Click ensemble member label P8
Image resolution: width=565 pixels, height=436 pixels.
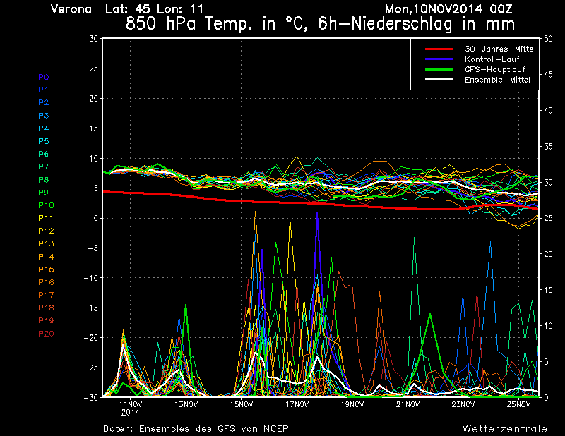(x=44, y=180)
